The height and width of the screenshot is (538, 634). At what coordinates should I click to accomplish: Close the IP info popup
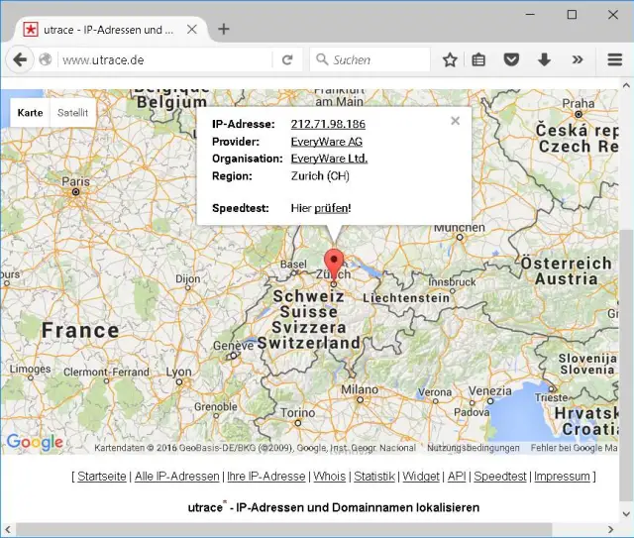click(455, 121)
